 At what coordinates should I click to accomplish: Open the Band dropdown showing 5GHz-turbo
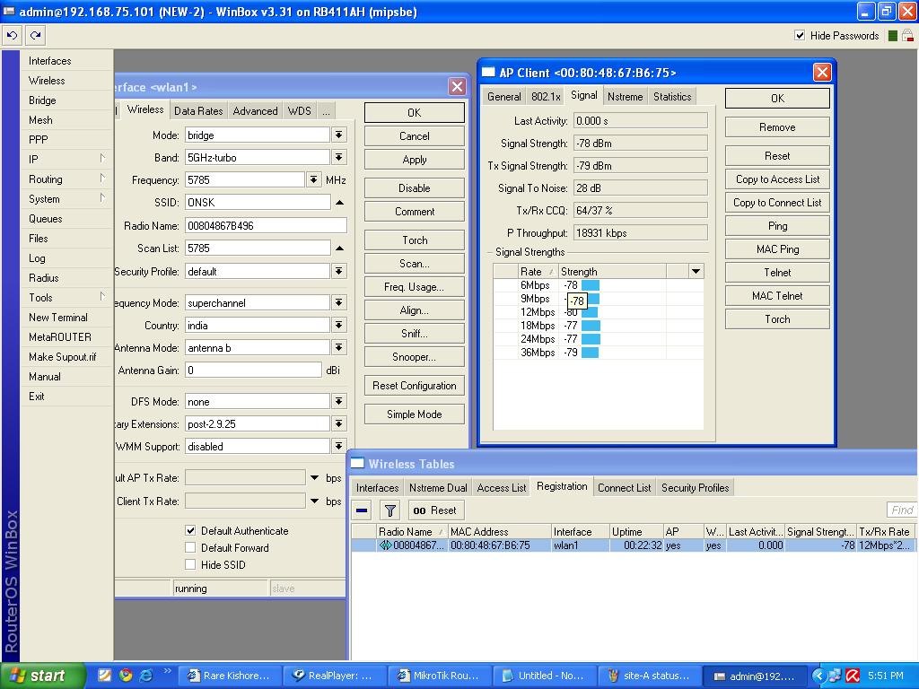pyautogui.click(x=339, y=156)
